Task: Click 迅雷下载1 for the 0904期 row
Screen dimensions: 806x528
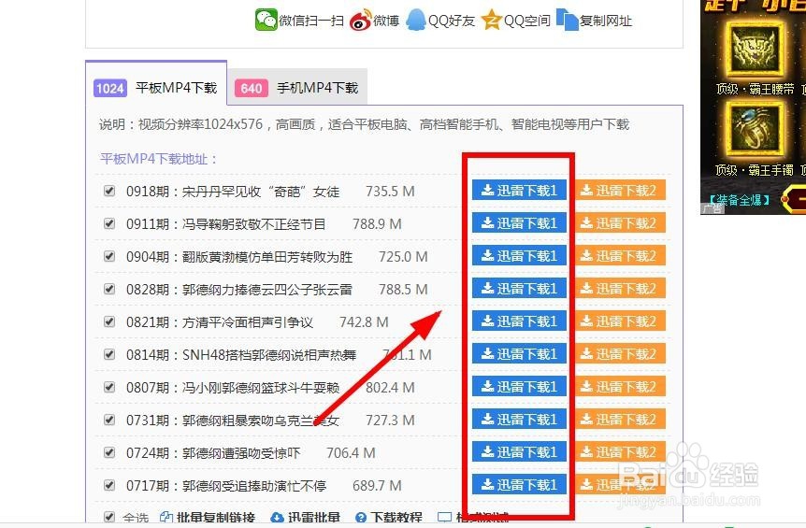Action: click(x=519, y=256)
